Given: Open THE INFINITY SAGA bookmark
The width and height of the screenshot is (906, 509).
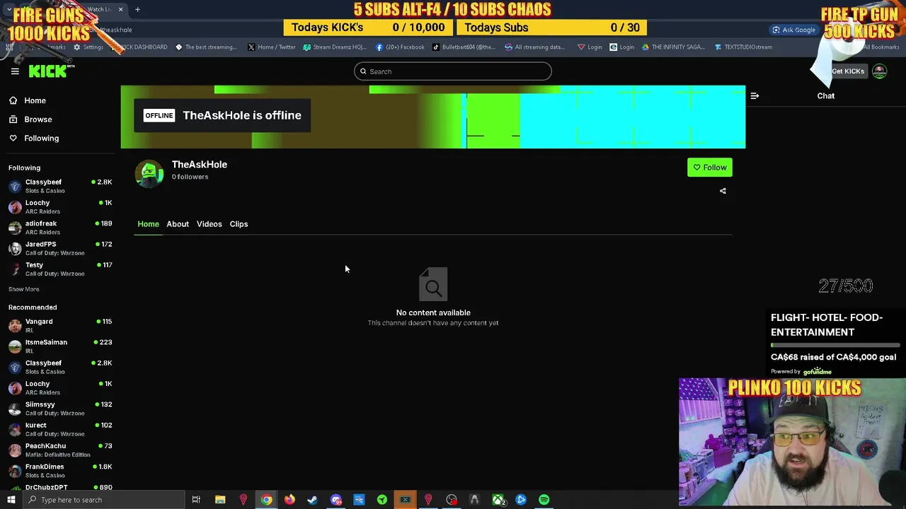Looking at the screenshot, I should click(x=673, y=47).
